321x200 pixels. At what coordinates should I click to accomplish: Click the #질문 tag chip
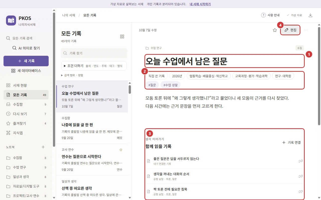(x=152, y=85)
